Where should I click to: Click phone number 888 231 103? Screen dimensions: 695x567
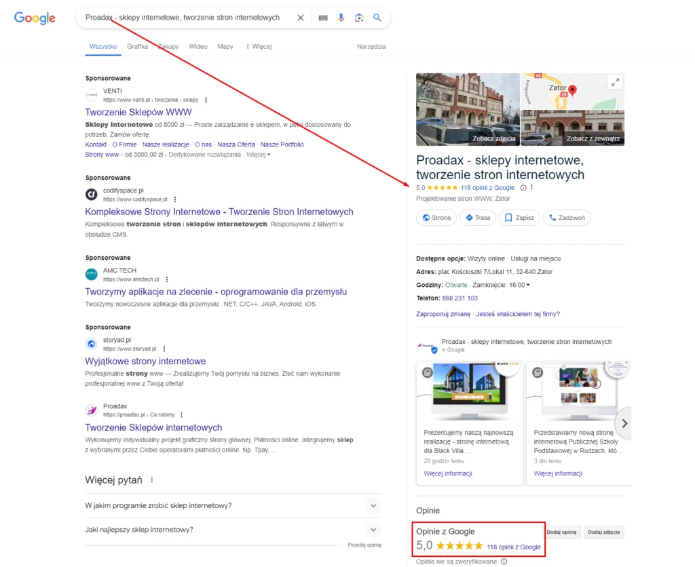(x=459, y=298)
